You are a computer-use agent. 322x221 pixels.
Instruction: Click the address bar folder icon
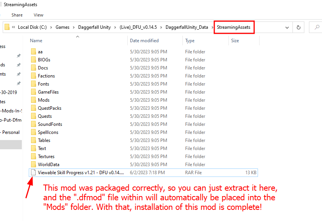[7, 27]
